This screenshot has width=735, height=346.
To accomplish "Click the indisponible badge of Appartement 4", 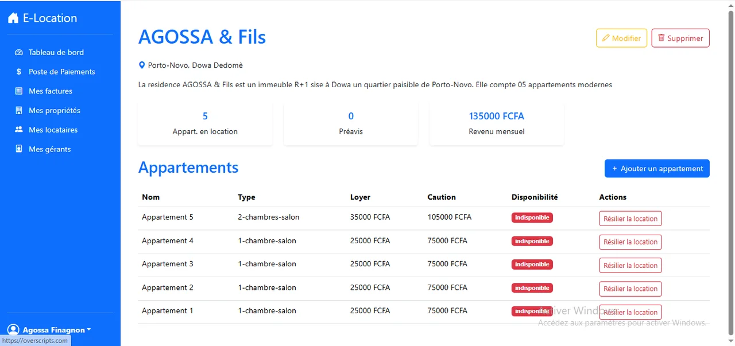I will pyautogui.click(x=532, y=241).
